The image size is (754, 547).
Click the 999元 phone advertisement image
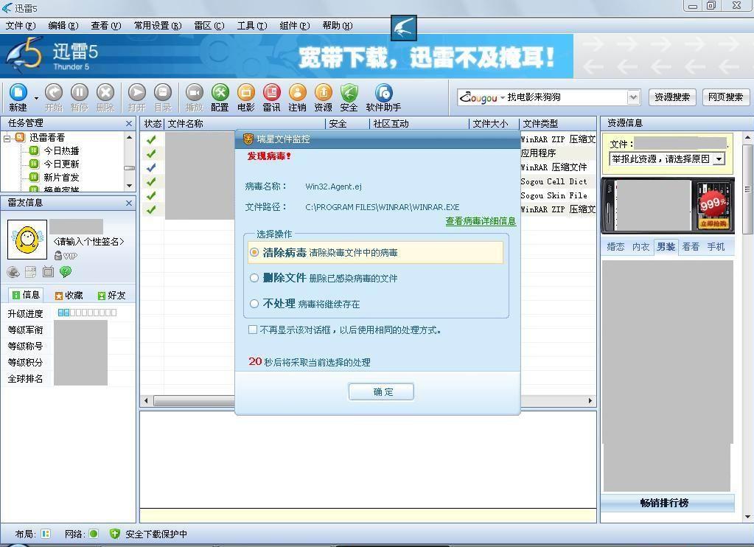coord(668,206)
